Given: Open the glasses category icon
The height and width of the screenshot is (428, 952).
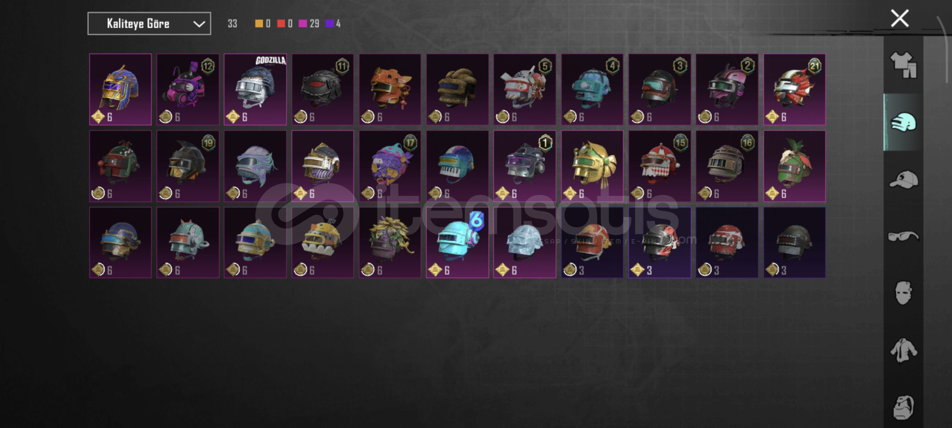Looking at the screenshot, I should pyautogui.click(x=903, y=237).
